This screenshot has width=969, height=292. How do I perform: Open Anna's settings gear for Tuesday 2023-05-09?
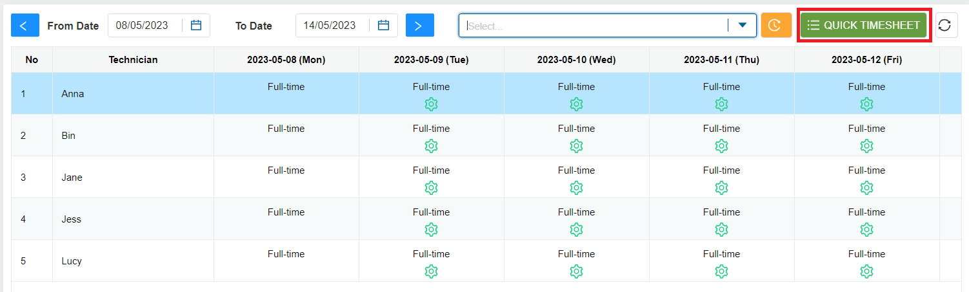(x=432, y=104)
